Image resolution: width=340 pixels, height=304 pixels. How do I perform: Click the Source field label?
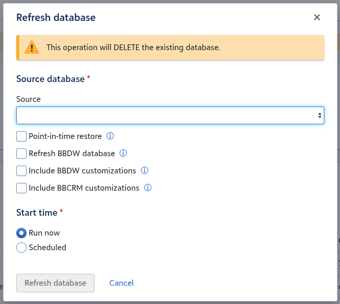tap(28, 99)
